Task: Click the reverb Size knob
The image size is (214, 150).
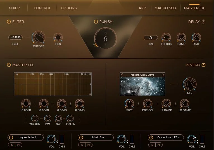Action: pos(129,103)
